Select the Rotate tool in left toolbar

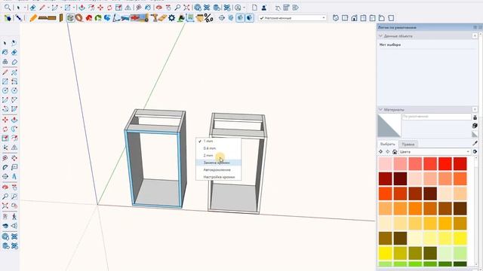coord(5,129)
